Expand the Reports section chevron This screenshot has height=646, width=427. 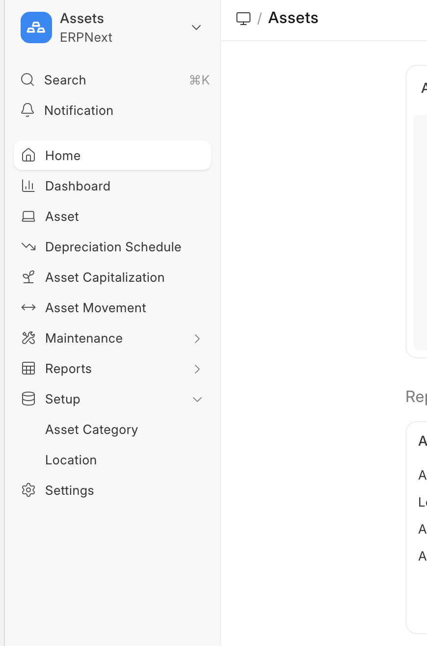[197, 369]
